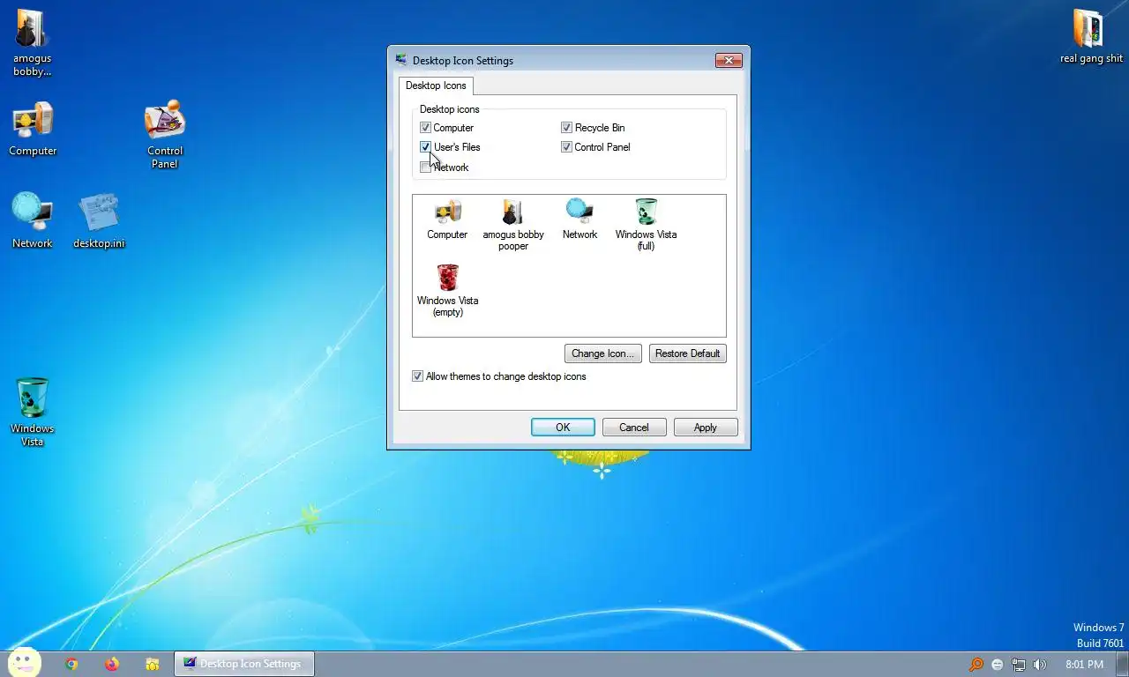Click the round grey tray icon
The height and width of the screenshot is (677, 1129).
tap(998, 664)
